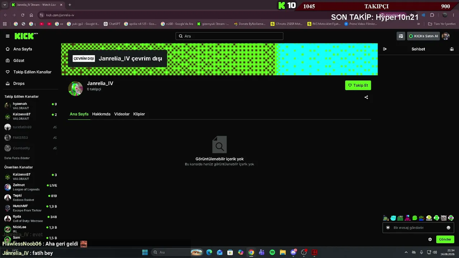Reload the page in the browser
The width and height of the screenshot is (459, 258).
23,15
